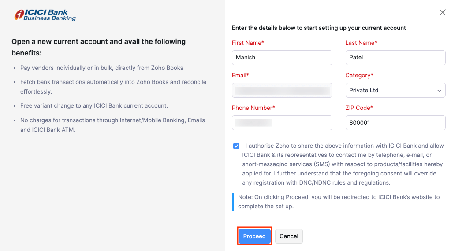Click the Last Name field containing Patel

coord(395,58)
